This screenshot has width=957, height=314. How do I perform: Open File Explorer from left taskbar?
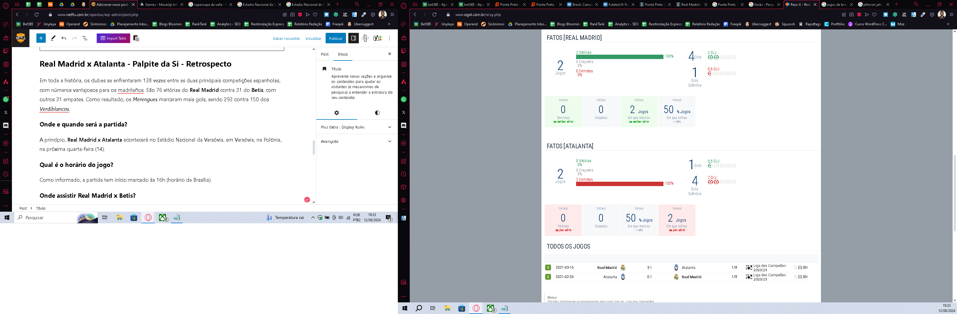(119, 217)
